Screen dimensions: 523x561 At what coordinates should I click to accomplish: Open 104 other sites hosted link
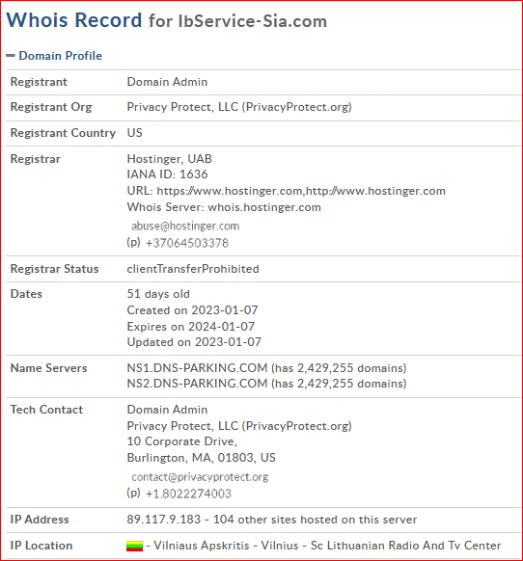(316, 520)
